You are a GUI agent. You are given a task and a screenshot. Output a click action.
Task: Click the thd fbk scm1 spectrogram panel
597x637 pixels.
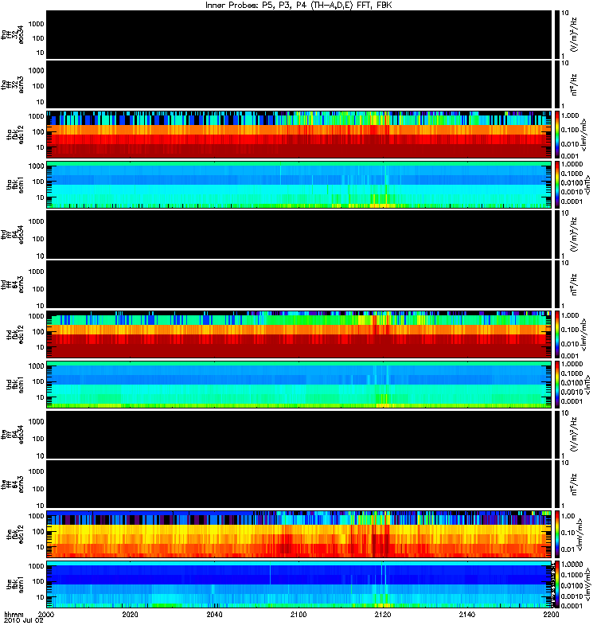[x=299, y=385]
